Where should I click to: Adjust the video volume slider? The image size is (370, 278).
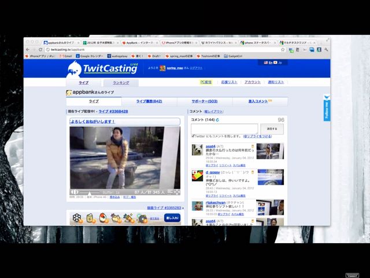(x=90, y=193)
